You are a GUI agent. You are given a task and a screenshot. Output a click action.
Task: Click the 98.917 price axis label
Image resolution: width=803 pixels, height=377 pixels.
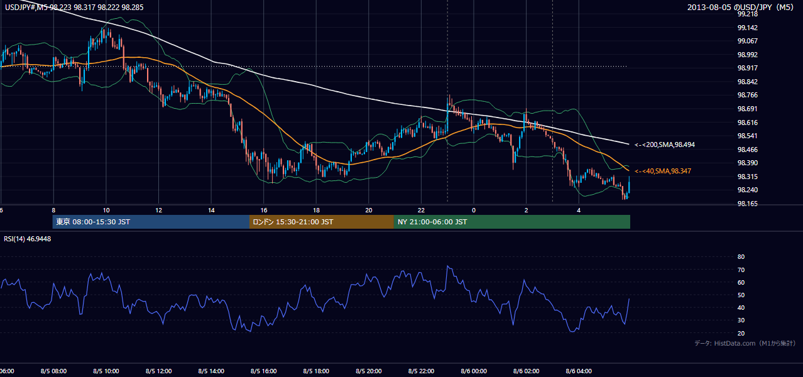tap(747, 68)
